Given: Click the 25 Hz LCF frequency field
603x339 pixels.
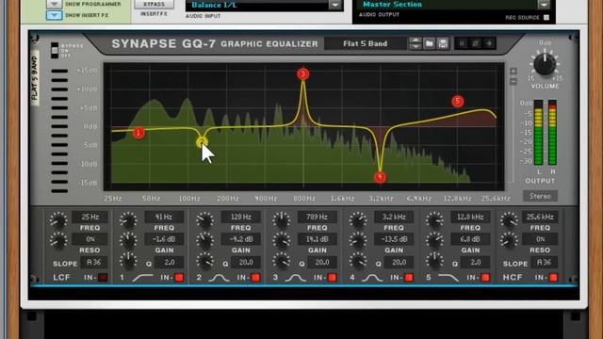Looking at the screenshot, I should tap(90, 217).
